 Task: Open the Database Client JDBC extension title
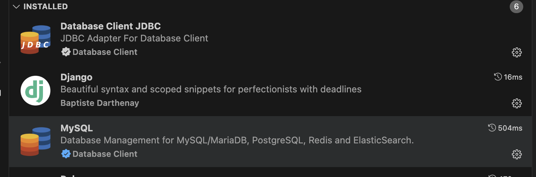pyautogui.click(x=110, y=26)
